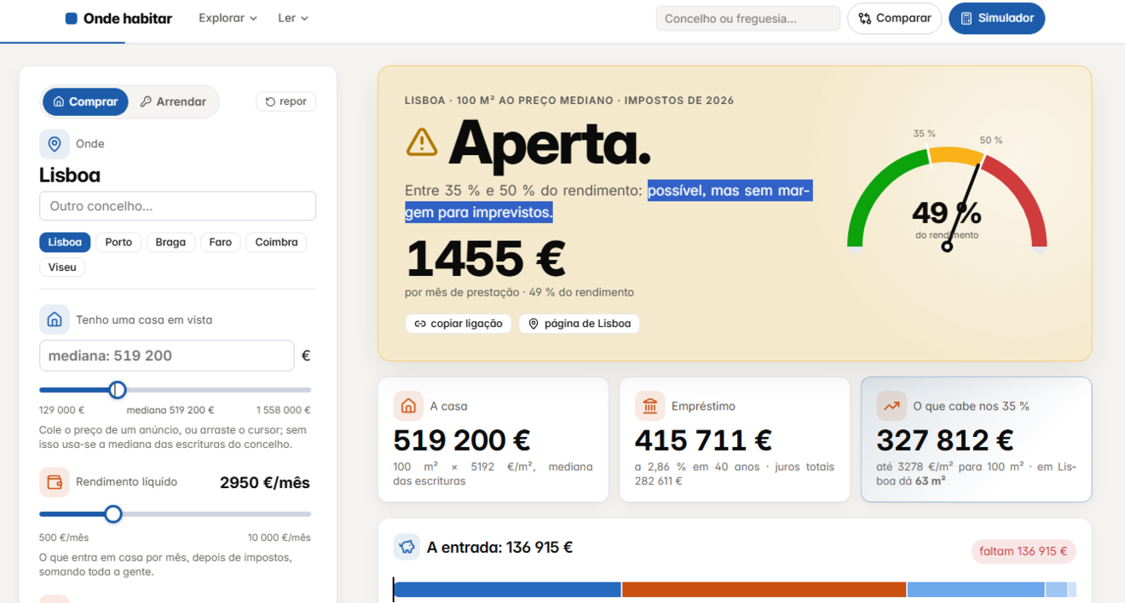
Task: Click the repor reset button
Action: coord(286,101)
